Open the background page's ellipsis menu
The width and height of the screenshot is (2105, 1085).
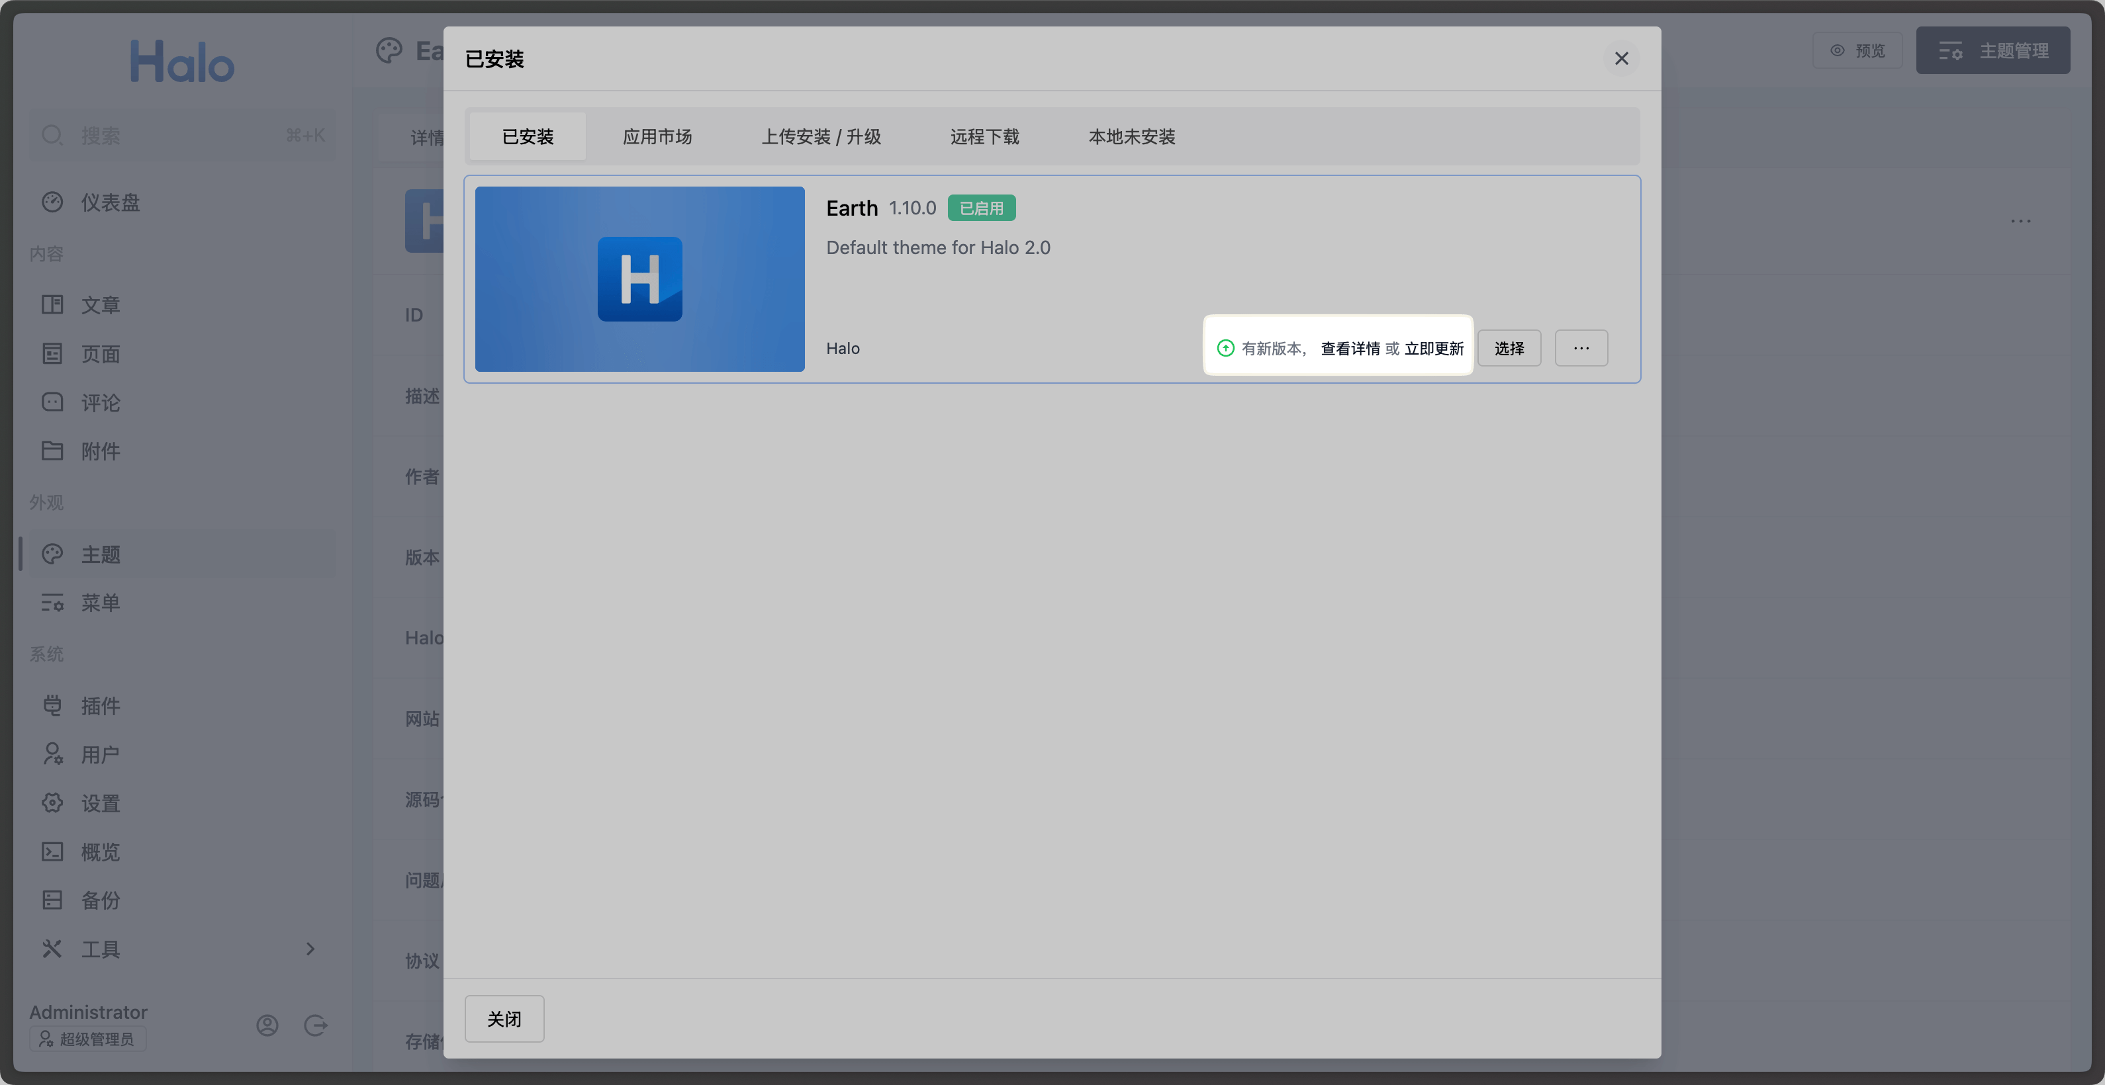[x=2020, y=221]
